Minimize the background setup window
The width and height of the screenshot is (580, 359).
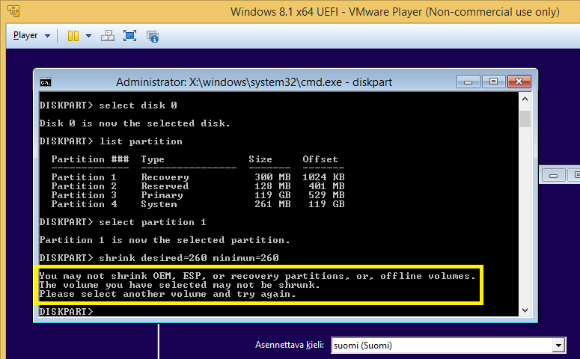(x=554, y=175)
